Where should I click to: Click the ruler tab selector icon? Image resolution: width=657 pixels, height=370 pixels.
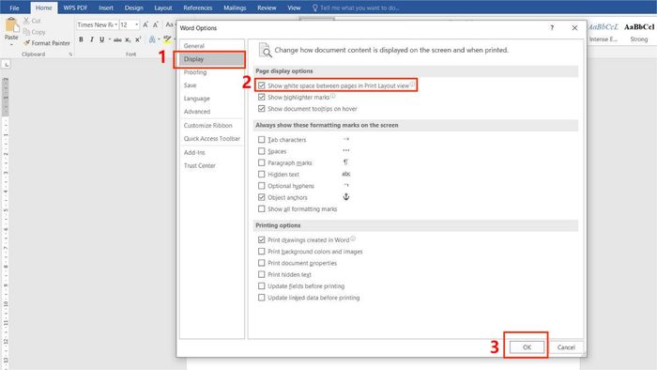coord(7,64)
